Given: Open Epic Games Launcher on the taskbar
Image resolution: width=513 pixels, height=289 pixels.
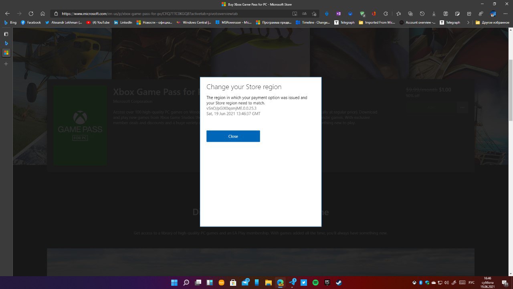Looking at the screenshot, I should (x=327, y=283).
